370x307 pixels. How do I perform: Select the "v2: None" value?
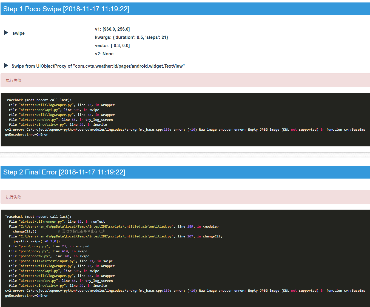click(104, 54)
